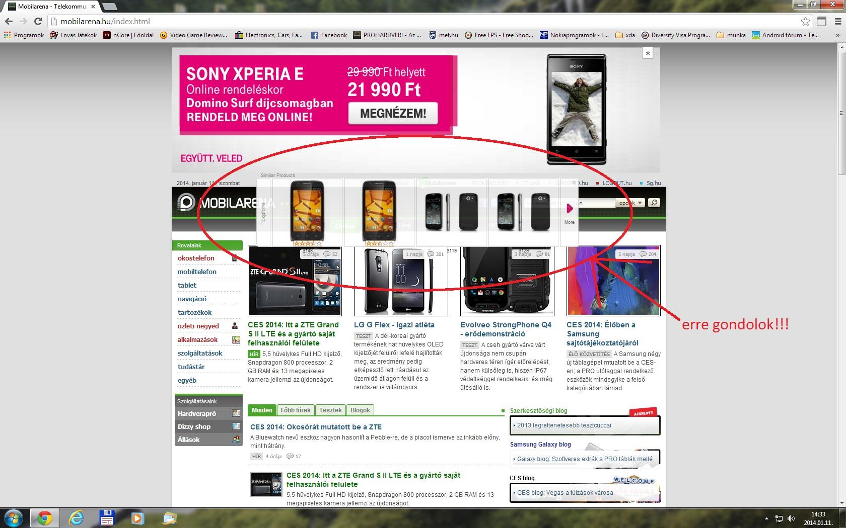Viewport: 846px width, 528px height.
Task: Open the Diversity Visa Program bookmark
Action: (676, 35)
